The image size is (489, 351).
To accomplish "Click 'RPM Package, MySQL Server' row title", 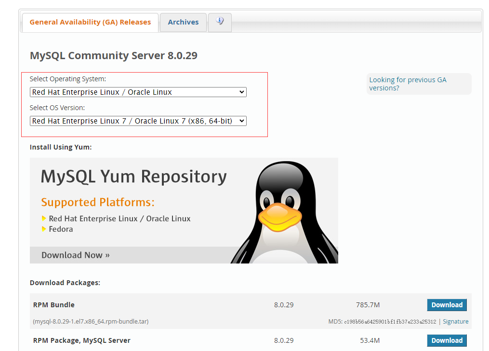I will click(82, 340).
